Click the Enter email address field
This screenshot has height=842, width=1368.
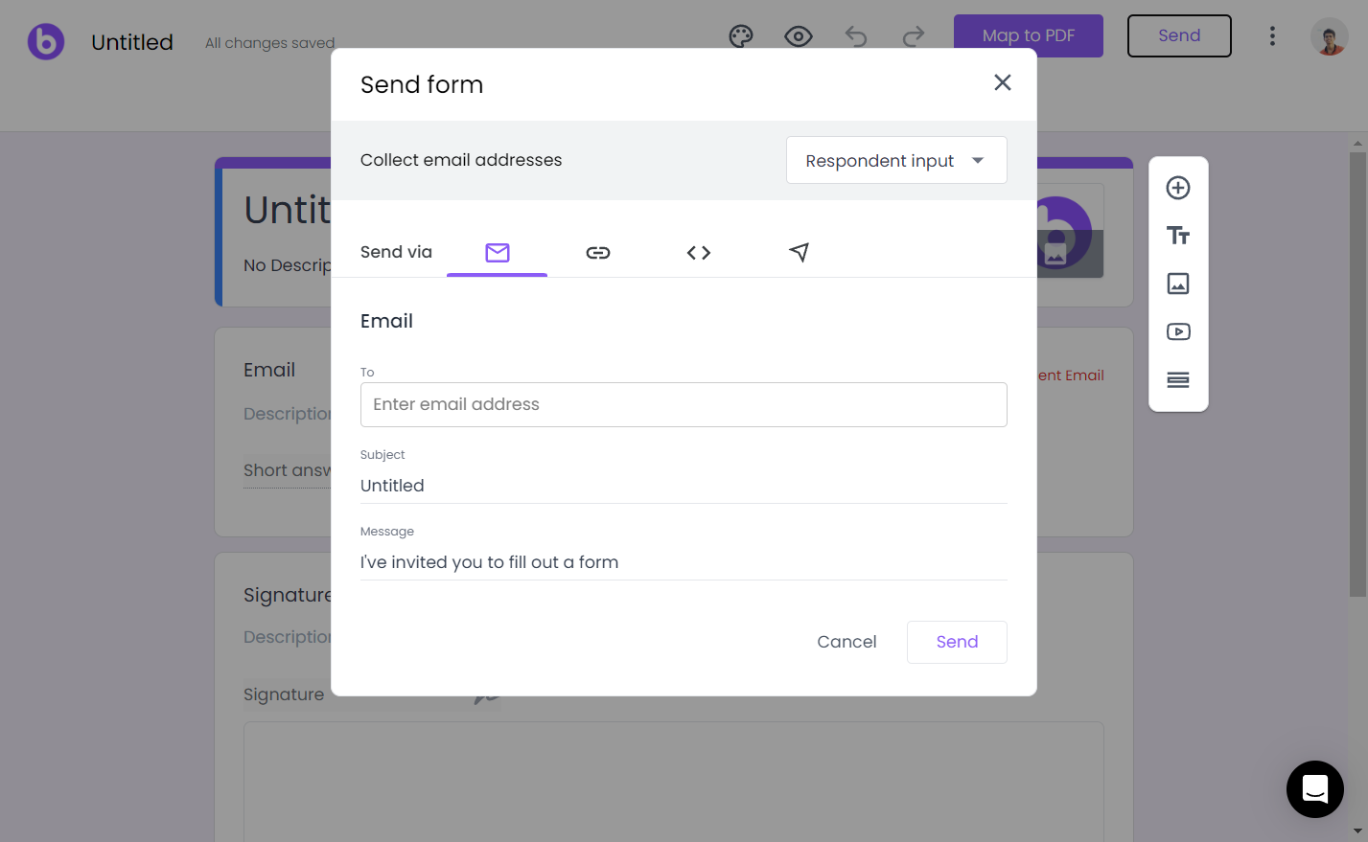click(684, 404)
